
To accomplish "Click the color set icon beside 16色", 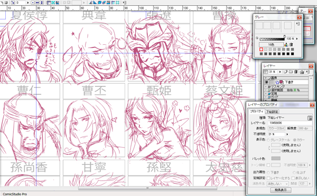I will coord(286,45).
